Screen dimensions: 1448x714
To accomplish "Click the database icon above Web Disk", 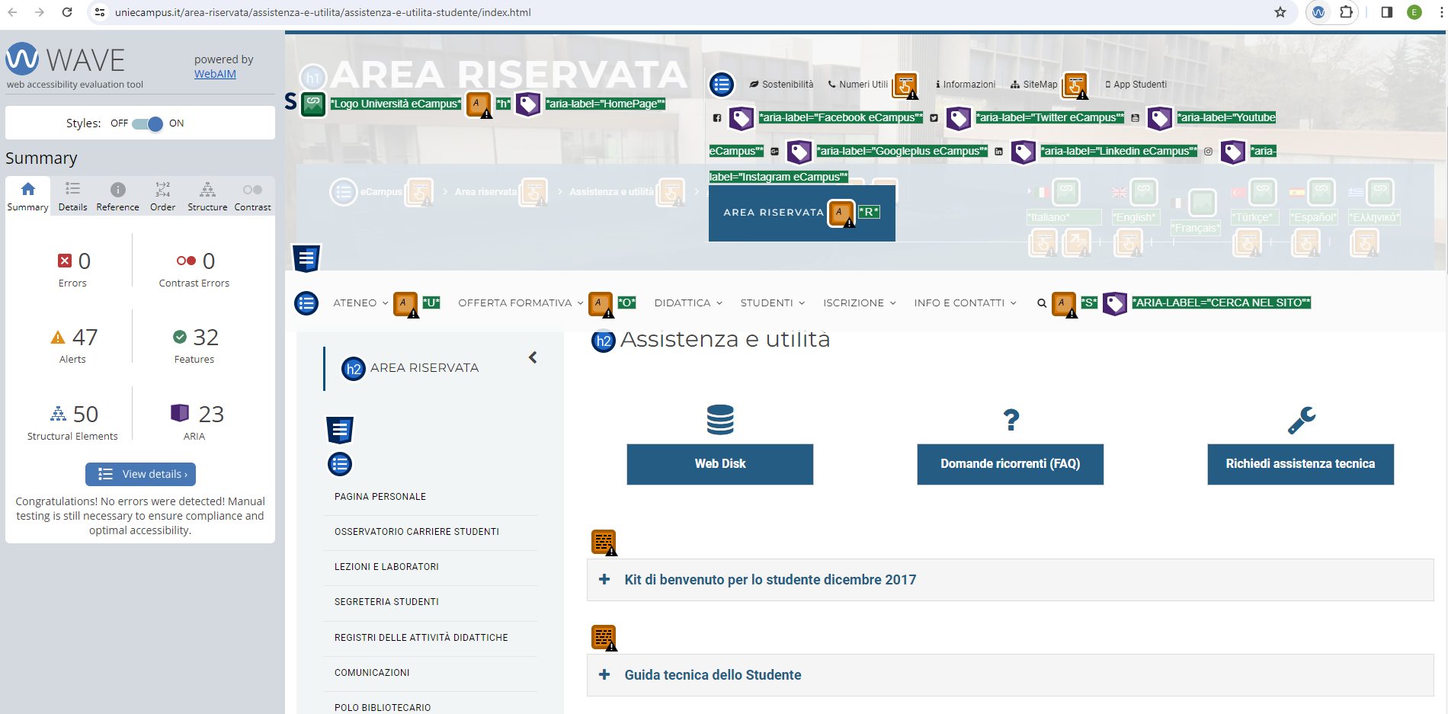I will [x=720, y=419].
